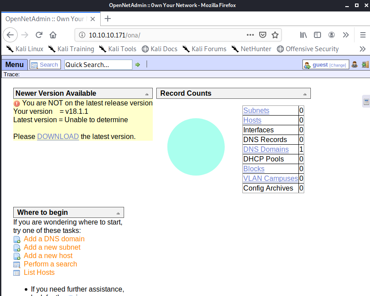Open the VLAN Campuses record link
This screenshot has width=370, height=296.
pyautogui.click(x=270, y=178)
